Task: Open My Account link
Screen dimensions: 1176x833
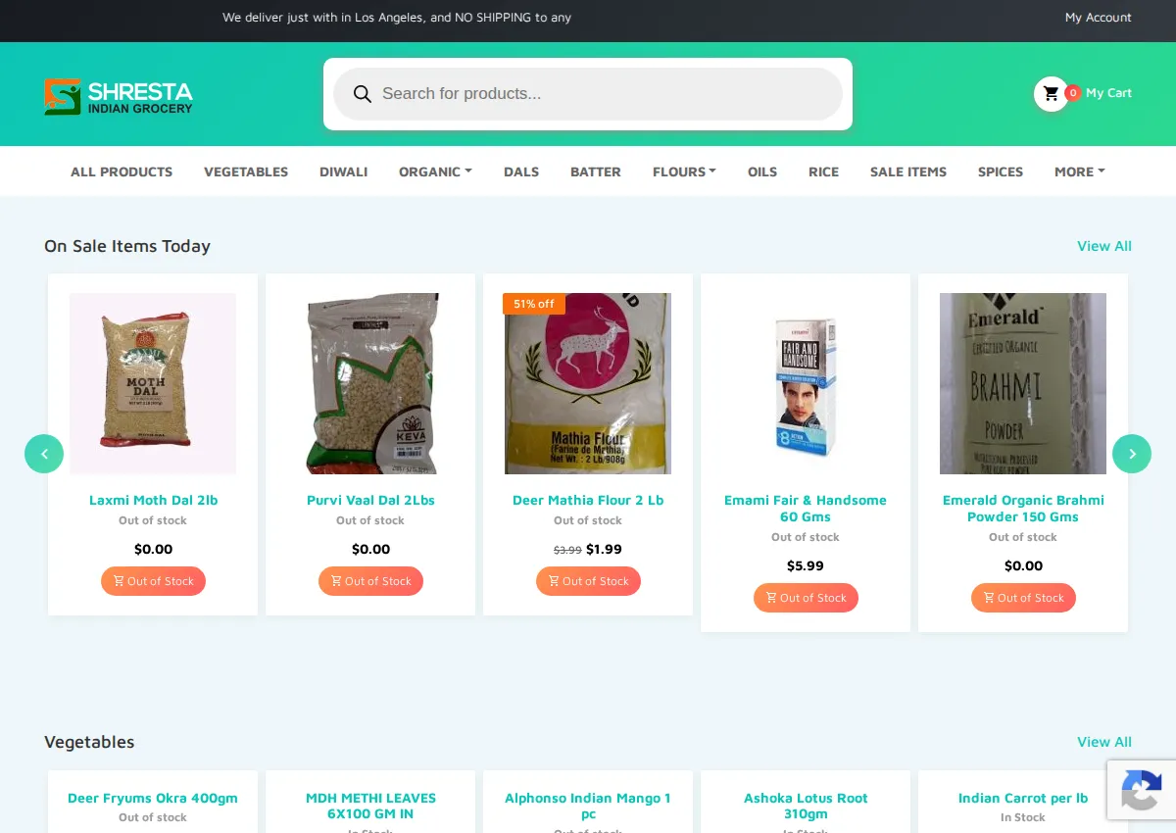Action: [1099, 18]
